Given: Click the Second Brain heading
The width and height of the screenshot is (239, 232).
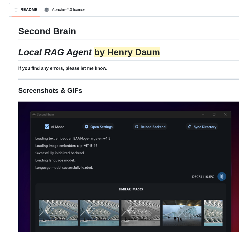Looking at the screenshot, I should pos(47,31).
